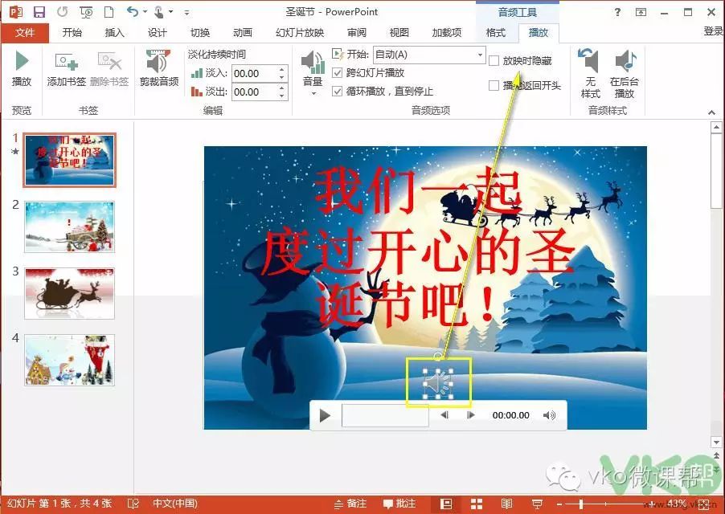Viewport: 725px width, 514px height.
Task: Uncheck Play Across Slides (跨幻灯片播放)
Action: pyautogui.click(x=338, y=73)
